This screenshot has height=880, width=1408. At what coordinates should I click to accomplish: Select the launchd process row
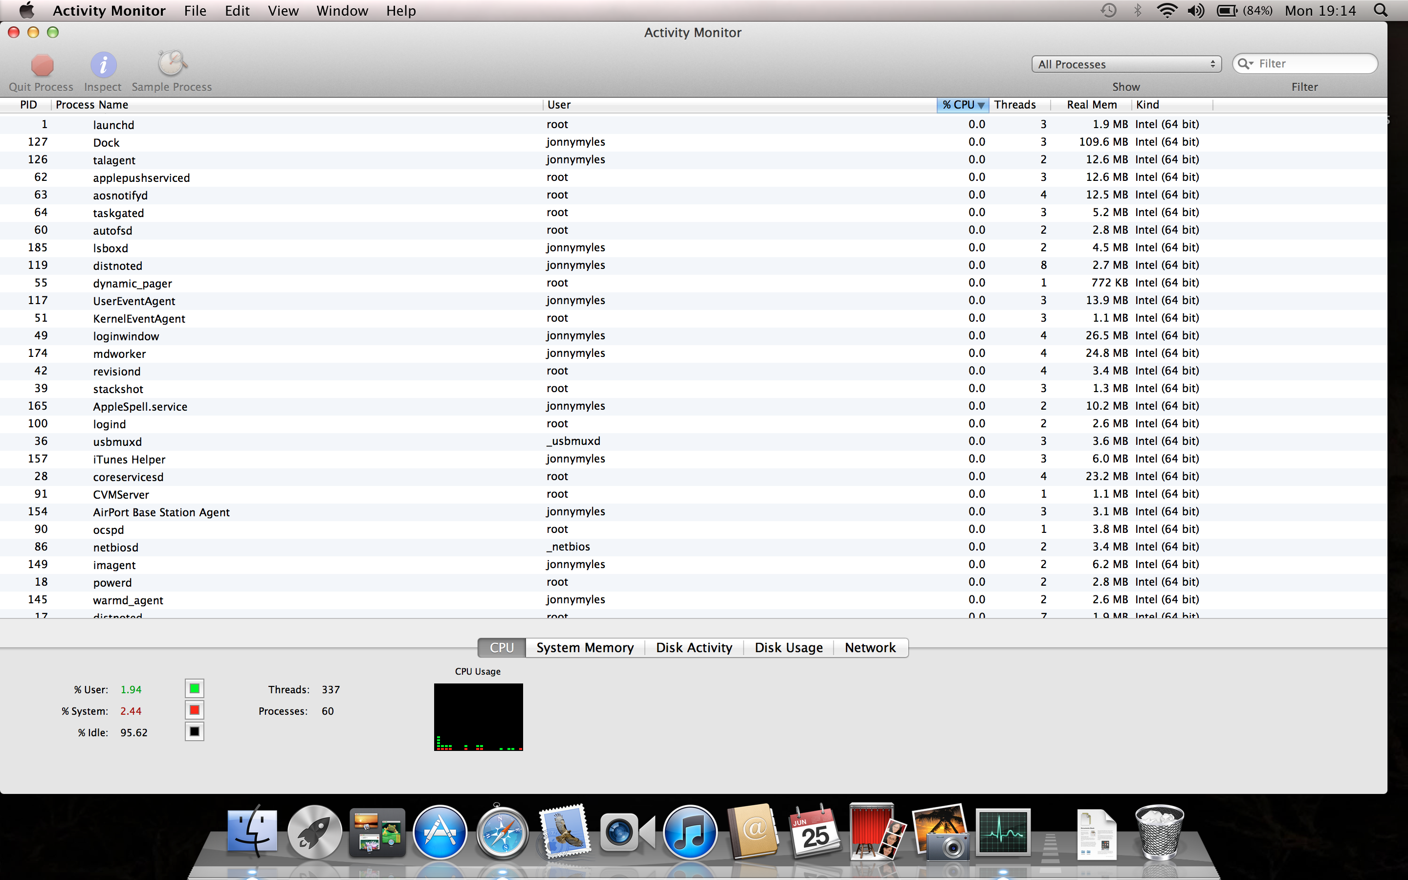tap(694, 125)
